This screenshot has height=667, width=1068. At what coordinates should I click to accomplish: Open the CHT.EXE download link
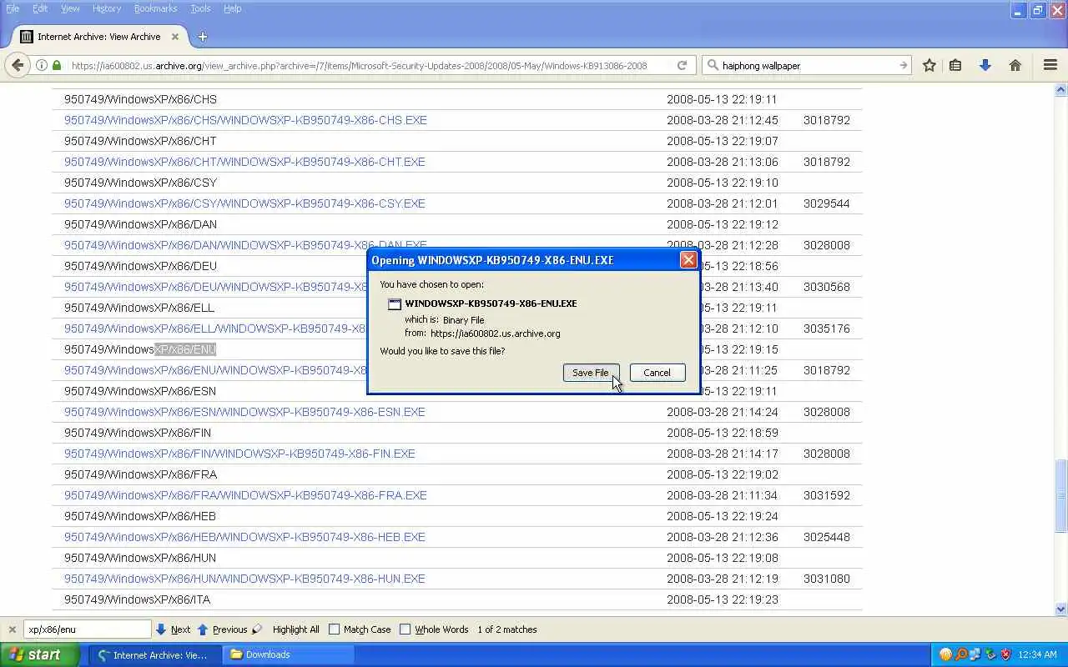[244, 162]
